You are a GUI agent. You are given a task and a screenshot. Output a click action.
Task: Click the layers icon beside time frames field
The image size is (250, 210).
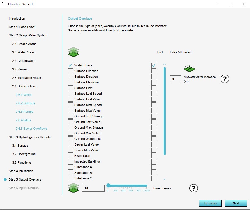[74, 188]
